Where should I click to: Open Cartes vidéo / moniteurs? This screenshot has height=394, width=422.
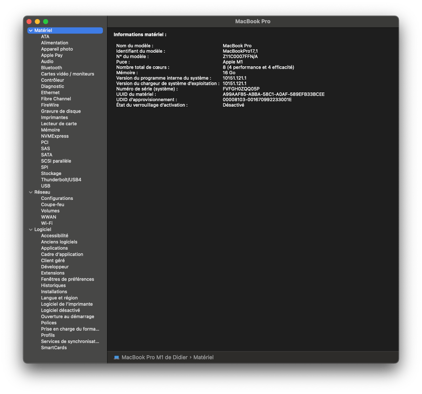(68, 74)
